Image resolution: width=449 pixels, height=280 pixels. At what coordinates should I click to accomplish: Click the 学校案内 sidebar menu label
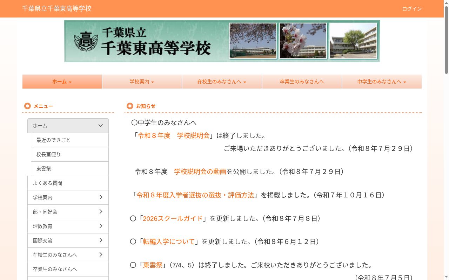pos(43,197)
